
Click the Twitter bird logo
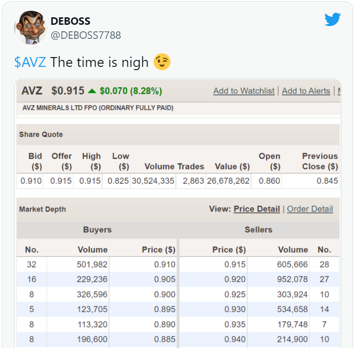(x=332, y=19)
